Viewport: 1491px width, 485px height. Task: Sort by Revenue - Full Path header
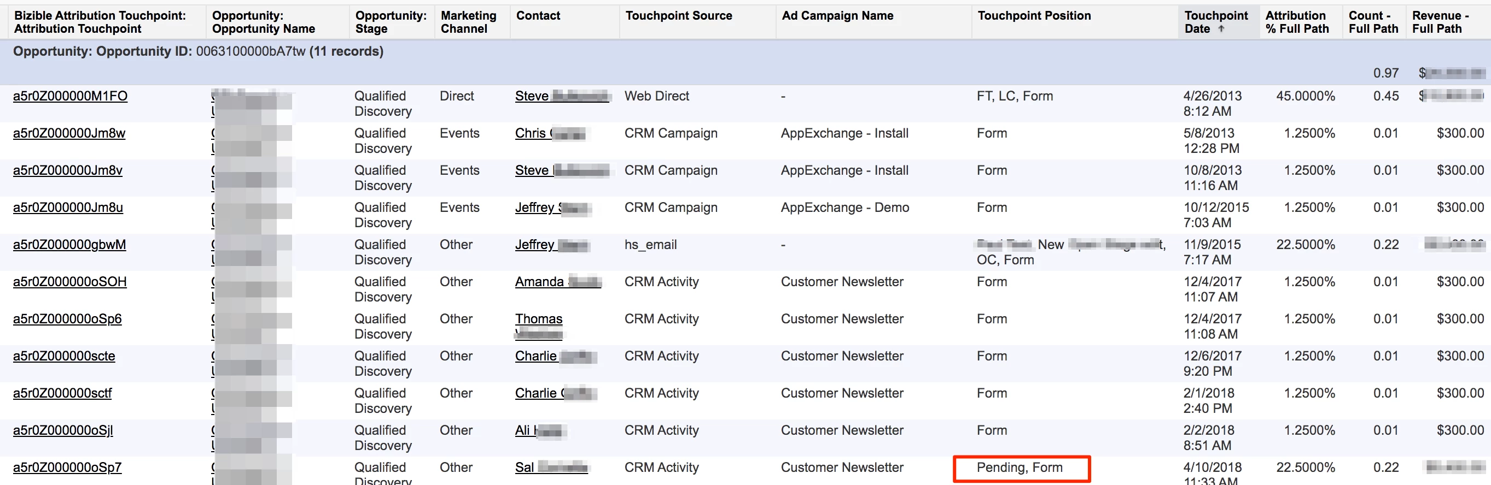(x=1440, y=22)
